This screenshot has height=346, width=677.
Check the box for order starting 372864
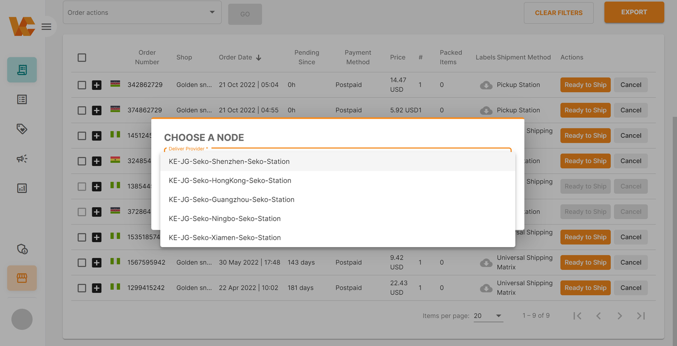82,212
